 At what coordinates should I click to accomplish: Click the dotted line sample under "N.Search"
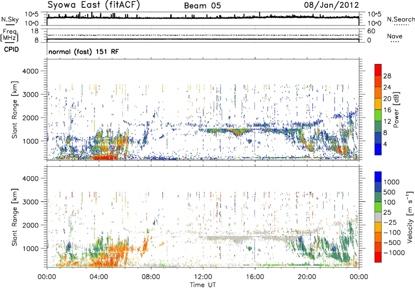pyautogui.click(x=402, y=25)
